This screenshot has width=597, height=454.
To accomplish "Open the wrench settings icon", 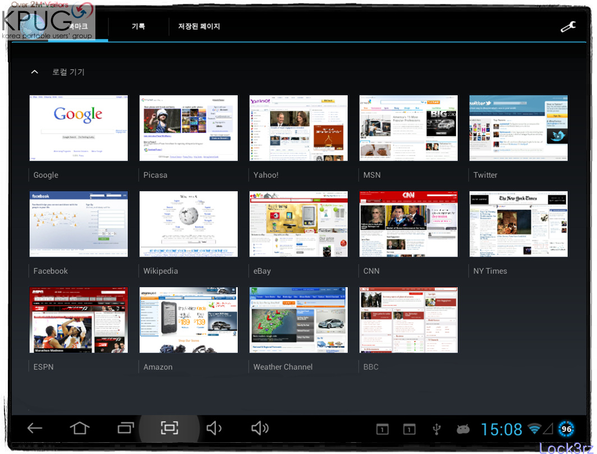I will [x=568, y=27].
